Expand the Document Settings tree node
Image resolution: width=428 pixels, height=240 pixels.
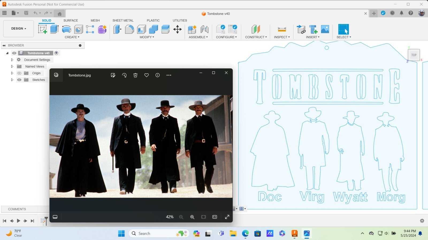point(12,60)
